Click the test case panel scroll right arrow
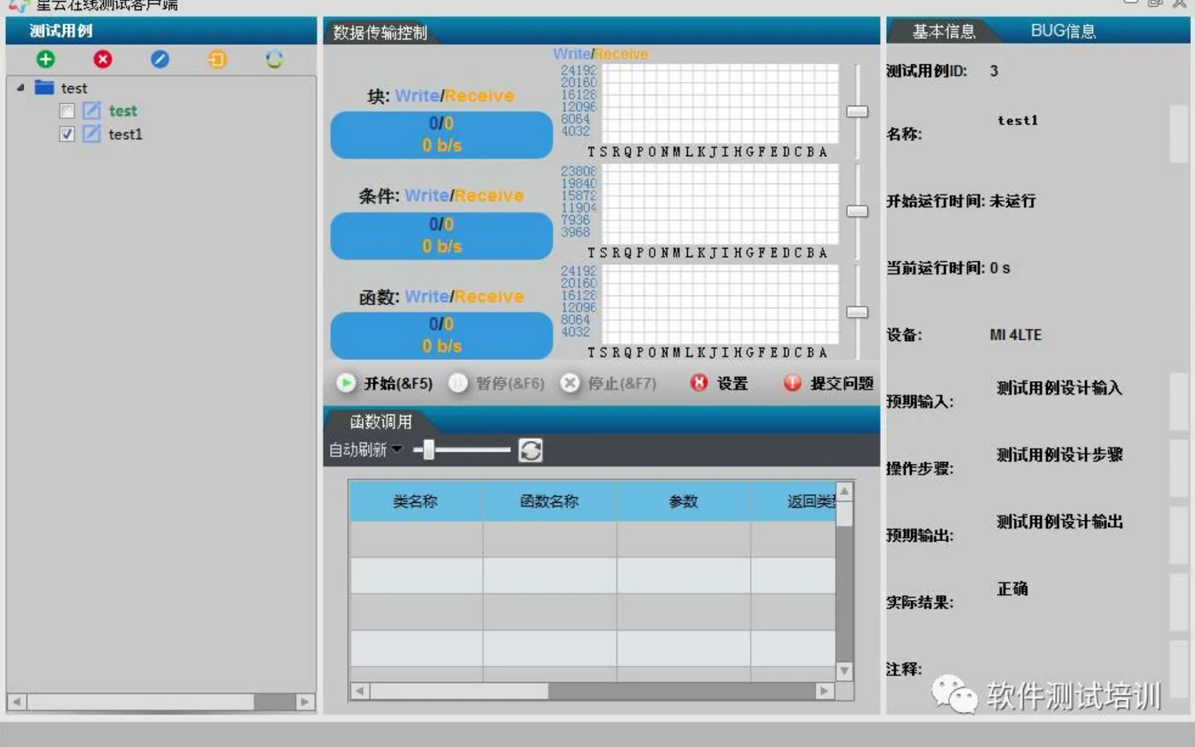Image resolution: width=1195 pixels, height=747 pixels. coord(305,702)
